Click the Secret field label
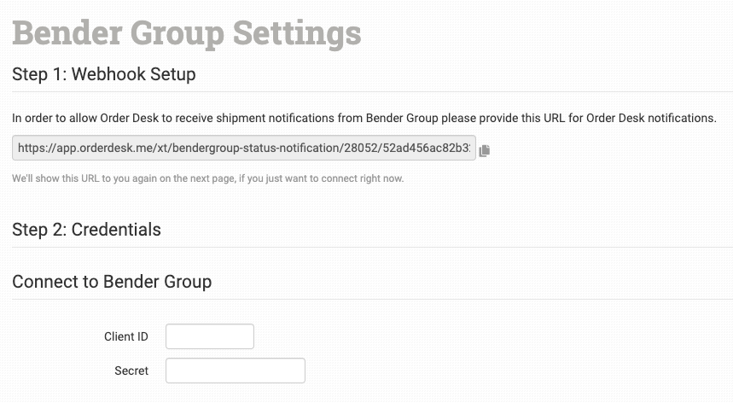This screenshot has width=733, height=403. point(131,371)
